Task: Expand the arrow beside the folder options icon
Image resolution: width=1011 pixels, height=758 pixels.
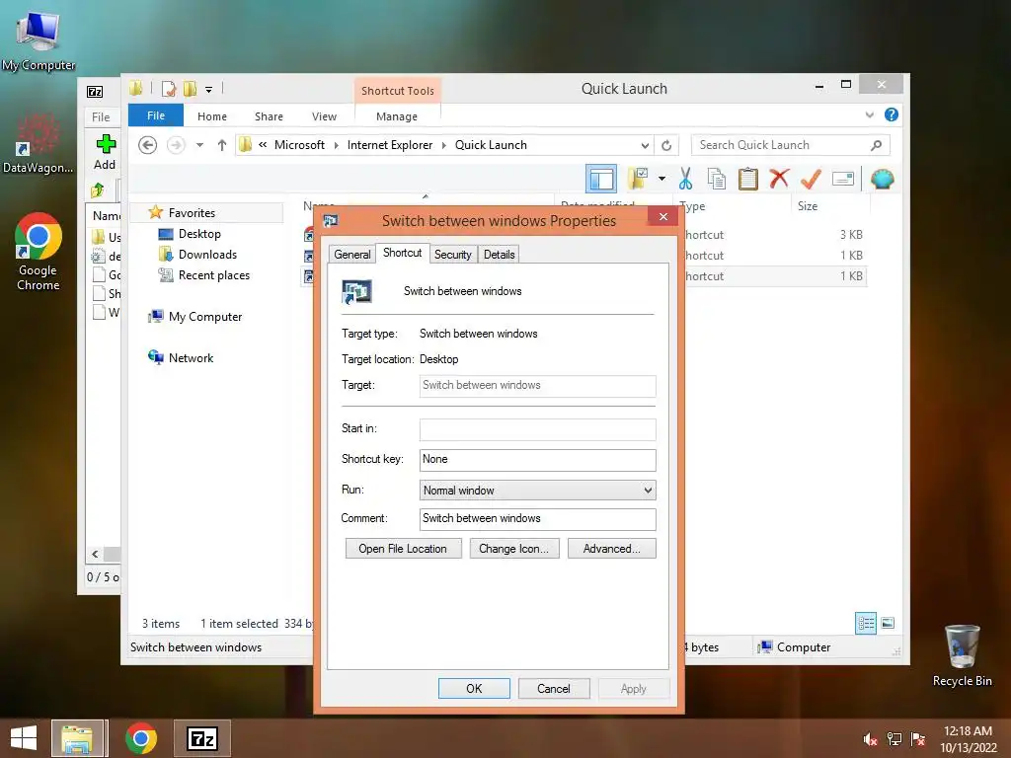Action: tap(662, 179)
